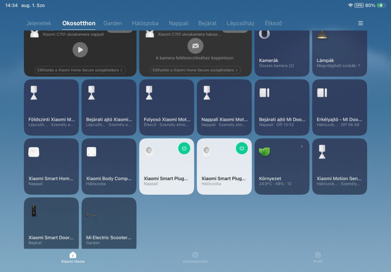Toggle power of Nappali Smart Plug
Image resolution: width=391 pixels, height=272 pixels.
point(184,148)
